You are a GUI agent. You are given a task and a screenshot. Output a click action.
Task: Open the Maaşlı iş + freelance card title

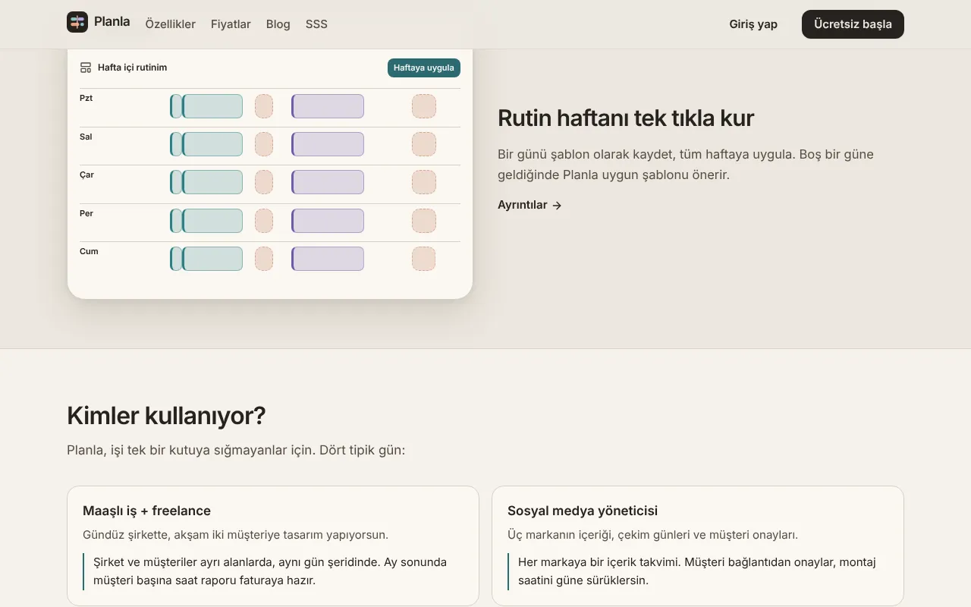[146, 511]
